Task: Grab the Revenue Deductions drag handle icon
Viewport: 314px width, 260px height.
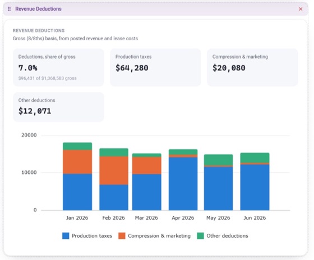Action: [x=9, y=9]
